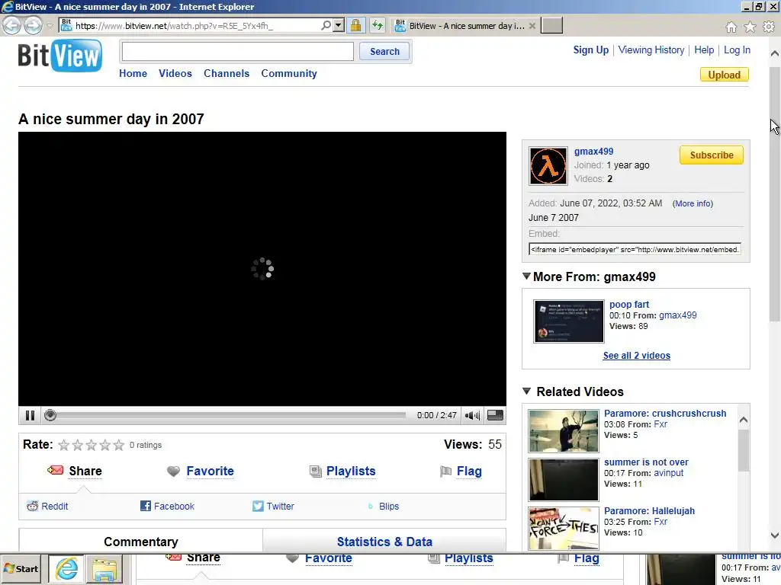Open the Channels navigation item
The width and height of the screenshot is (781, 585).
[x=227, y=73]
